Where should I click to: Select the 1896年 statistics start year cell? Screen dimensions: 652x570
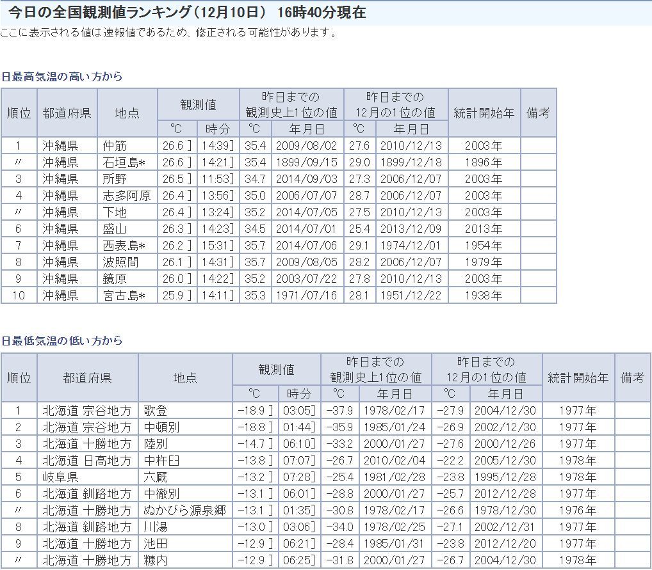[x=484, y=162]
